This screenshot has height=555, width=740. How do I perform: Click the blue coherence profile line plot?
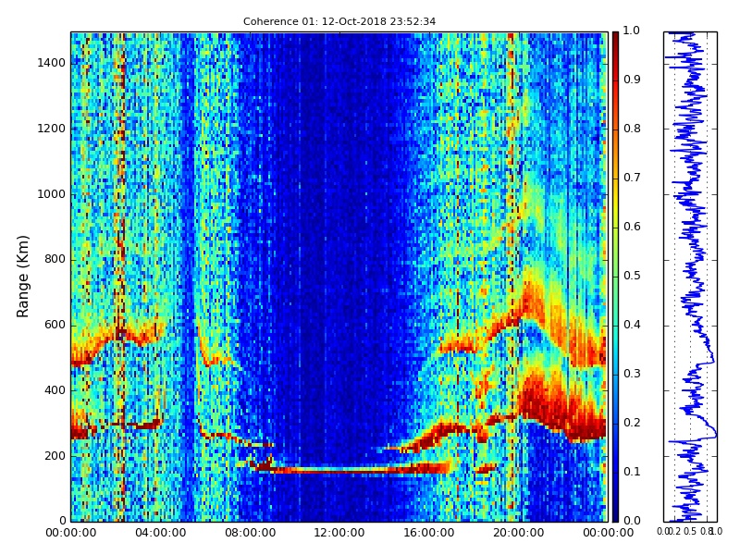[x=690, y=277]
